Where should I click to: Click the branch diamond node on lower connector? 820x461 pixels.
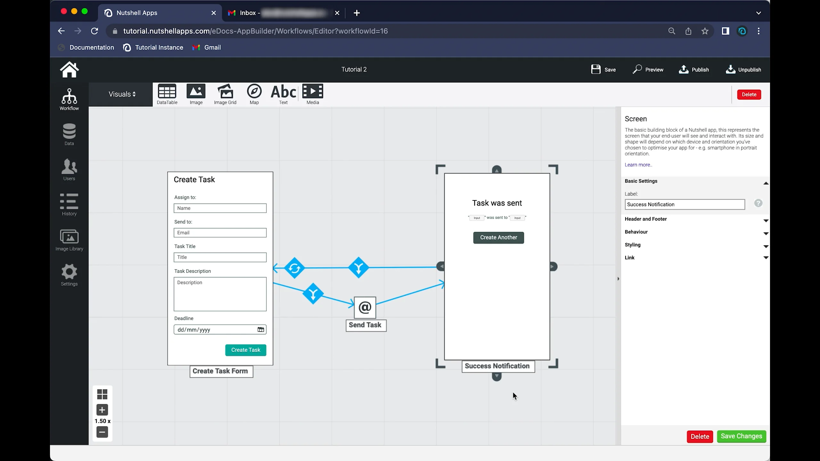(x=313, y=294)
